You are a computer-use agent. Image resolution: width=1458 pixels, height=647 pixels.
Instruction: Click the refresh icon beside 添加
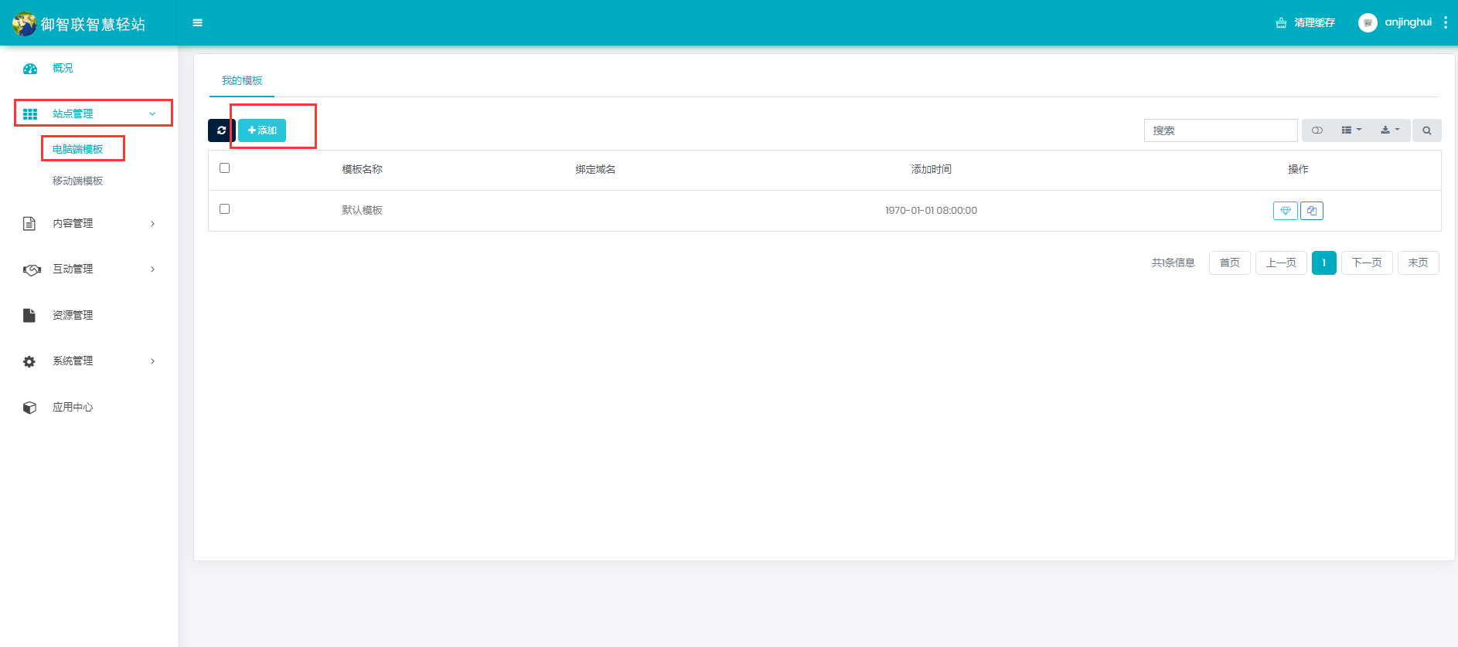click(x=221, y=130)
